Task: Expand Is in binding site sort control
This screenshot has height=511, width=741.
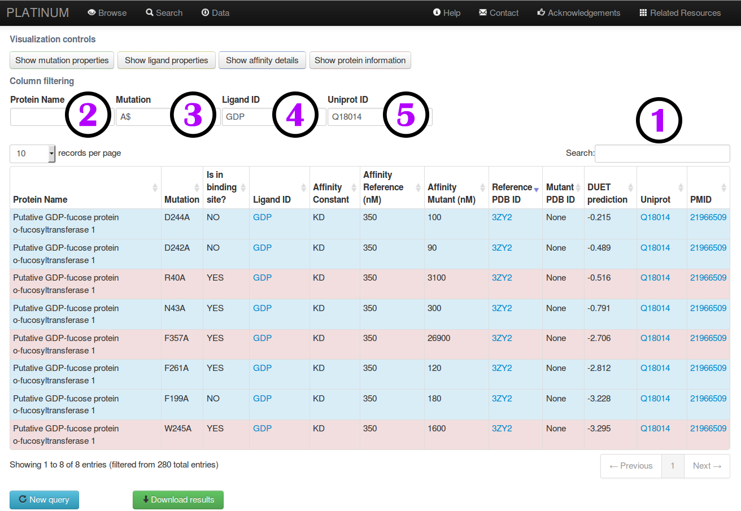Action: 243,187
